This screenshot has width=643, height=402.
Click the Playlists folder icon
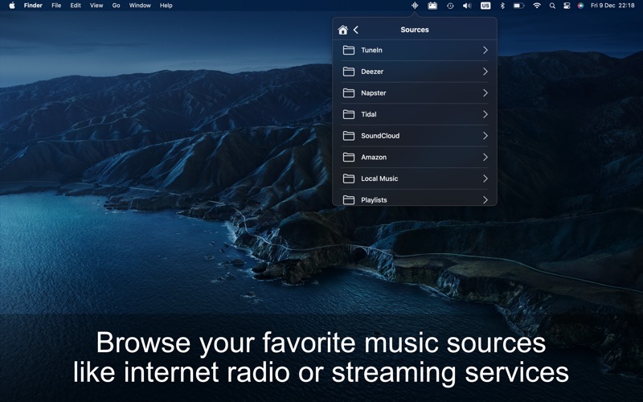(349, 199)
